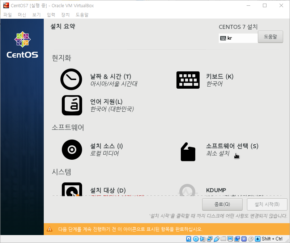The height and width of the screenshot is (243, 290).
Task: Click the 한국어 subtitle under 키보드 (K)
Action: [x=214, y=84]
